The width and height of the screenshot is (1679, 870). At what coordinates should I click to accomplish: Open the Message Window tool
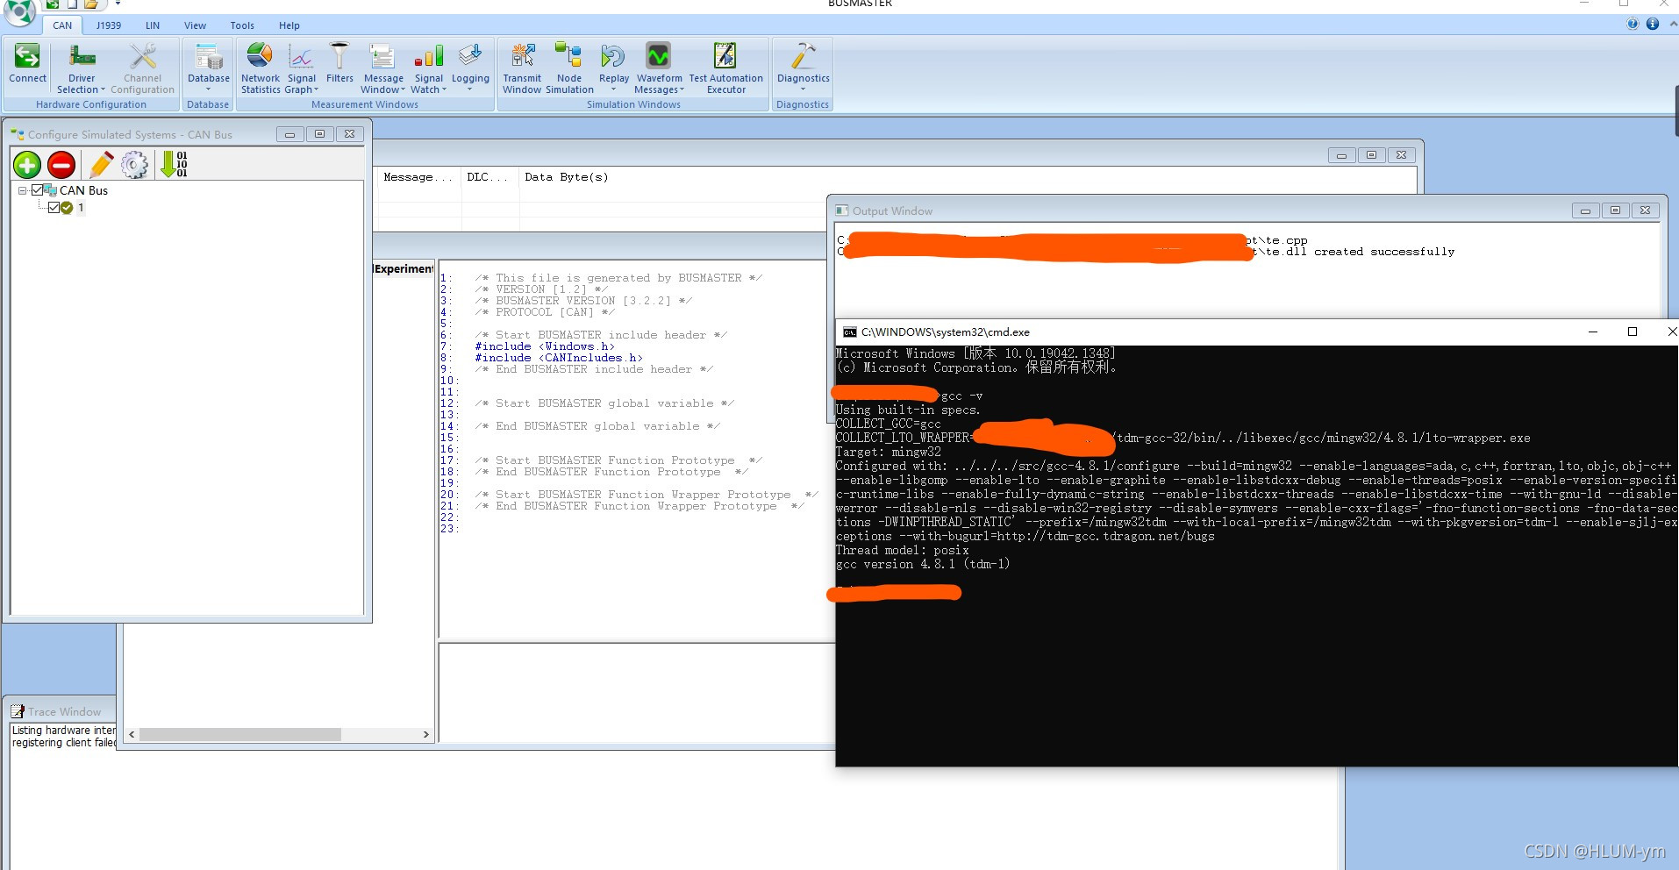pos(383,68)
